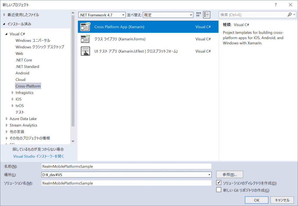This screenshot has width=298, height=206.
Task: Open the Visual Studio インストーラーを開く link
Action: coord(38,156)
